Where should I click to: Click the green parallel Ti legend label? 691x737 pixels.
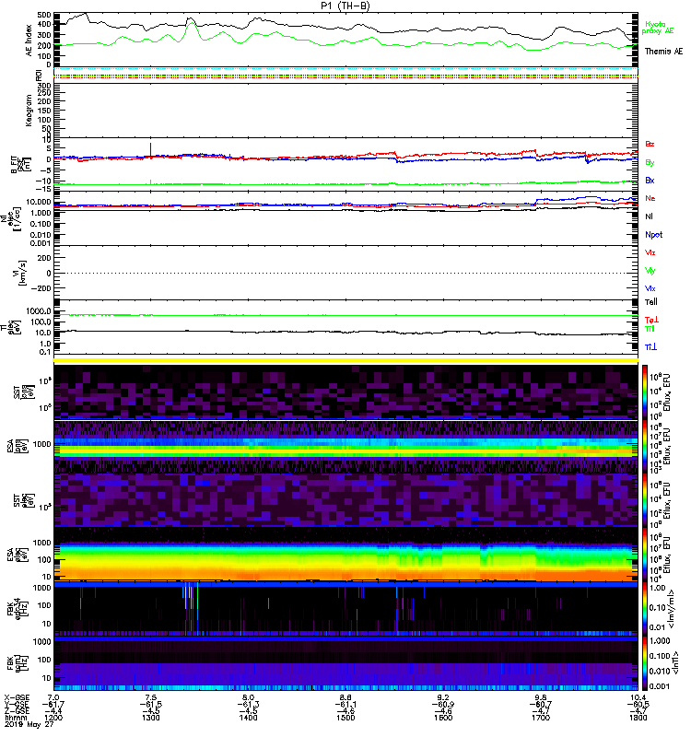pyautogui.click(x=650, y=329)
